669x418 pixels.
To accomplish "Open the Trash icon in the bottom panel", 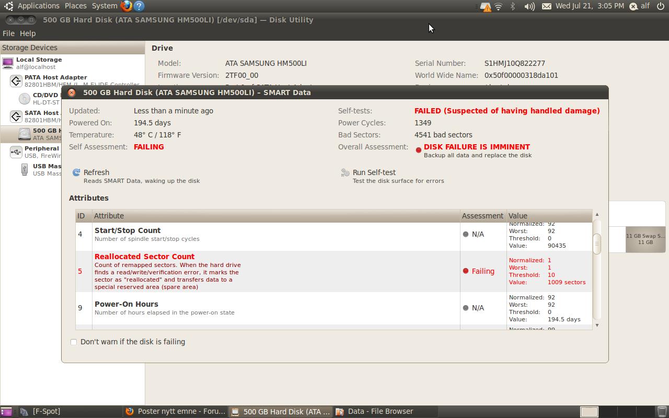I will coord(662,412).
